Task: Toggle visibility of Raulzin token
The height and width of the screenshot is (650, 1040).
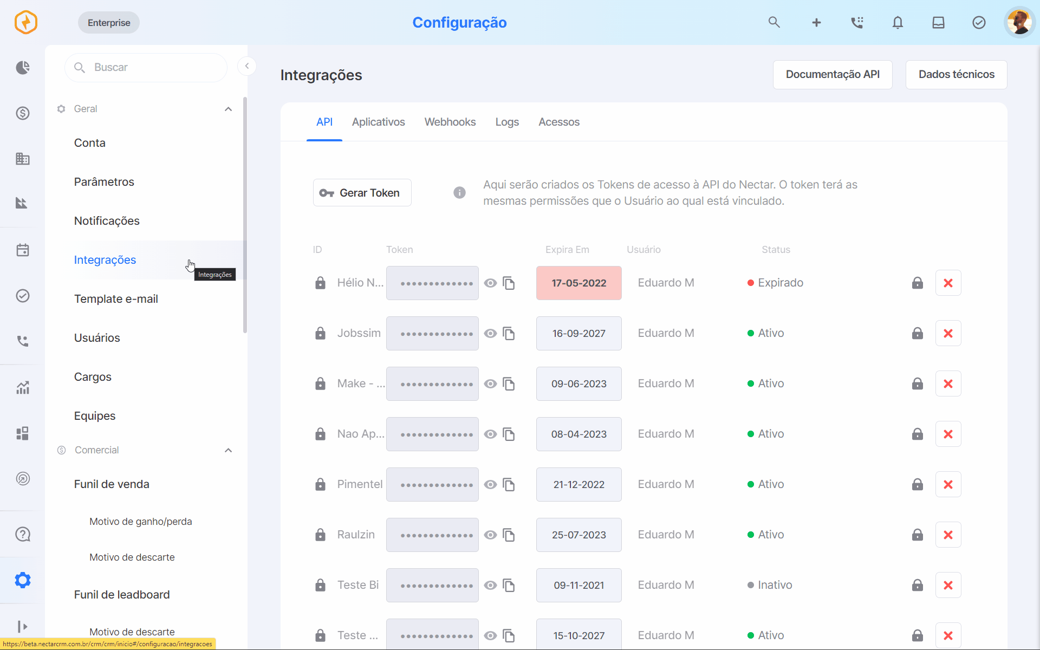Action: pyautogui.click(x=490, y=535)
